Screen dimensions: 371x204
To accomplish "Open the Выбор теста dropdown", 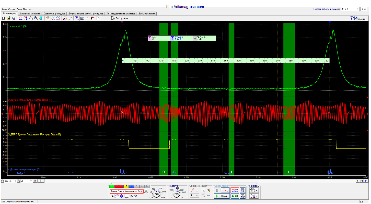I will 125,18.
